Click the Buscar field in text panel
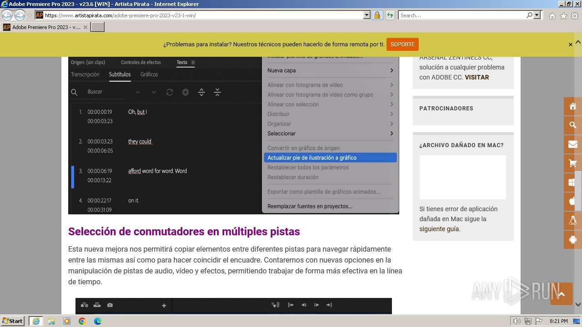The image size is (582, 327). tap(105, 92)
